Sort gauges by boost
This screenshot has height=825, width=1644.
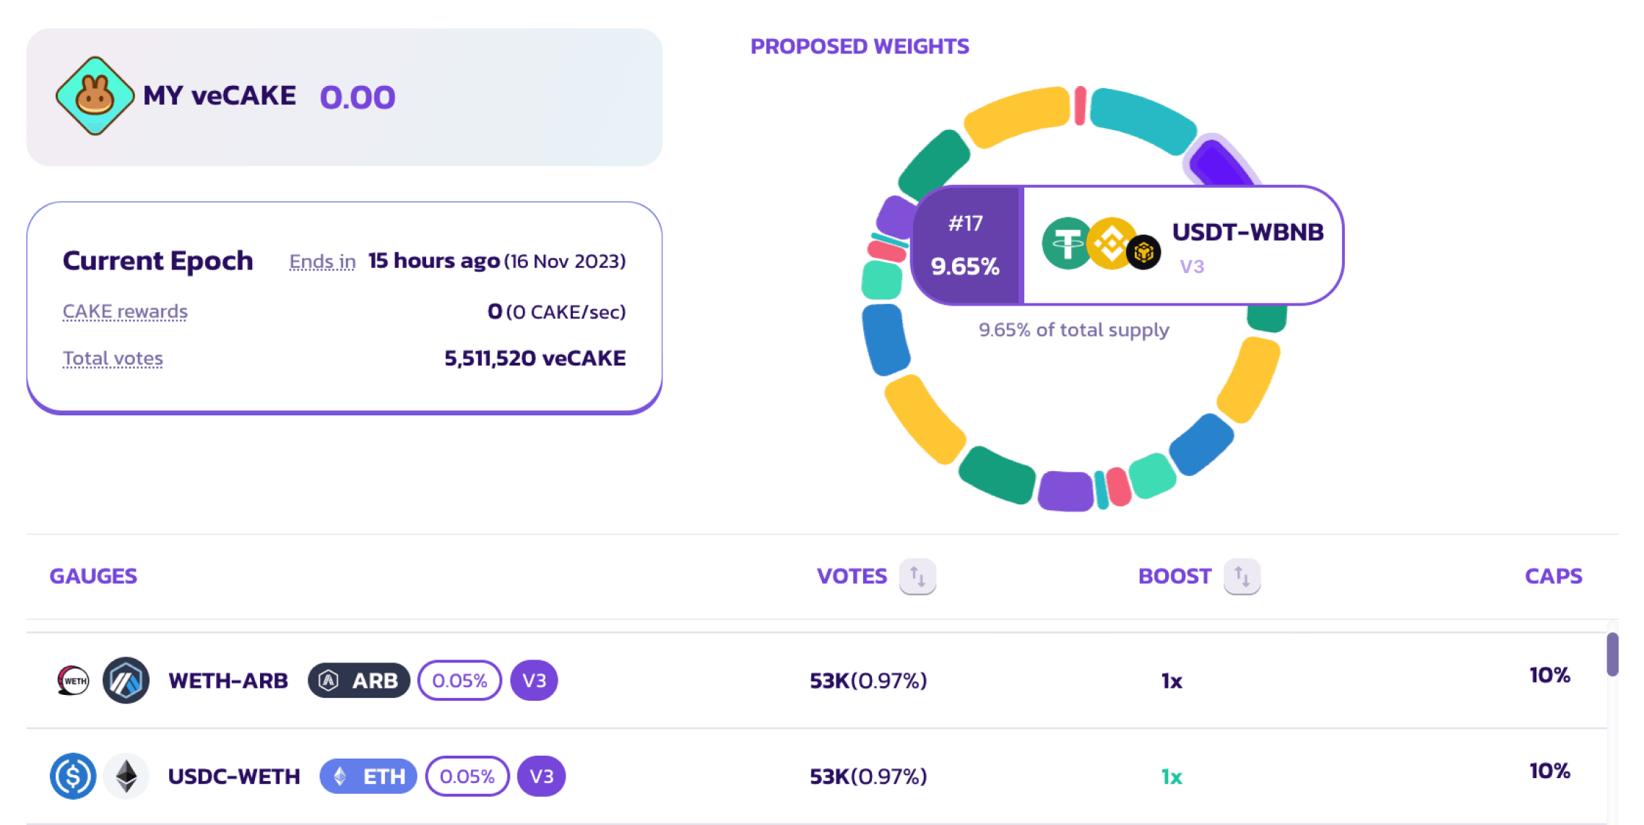click(1242, 576)
